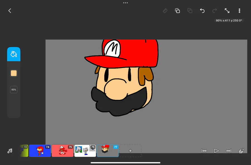Tap the three-dot multitasking handle at top

tap(126, 3)
